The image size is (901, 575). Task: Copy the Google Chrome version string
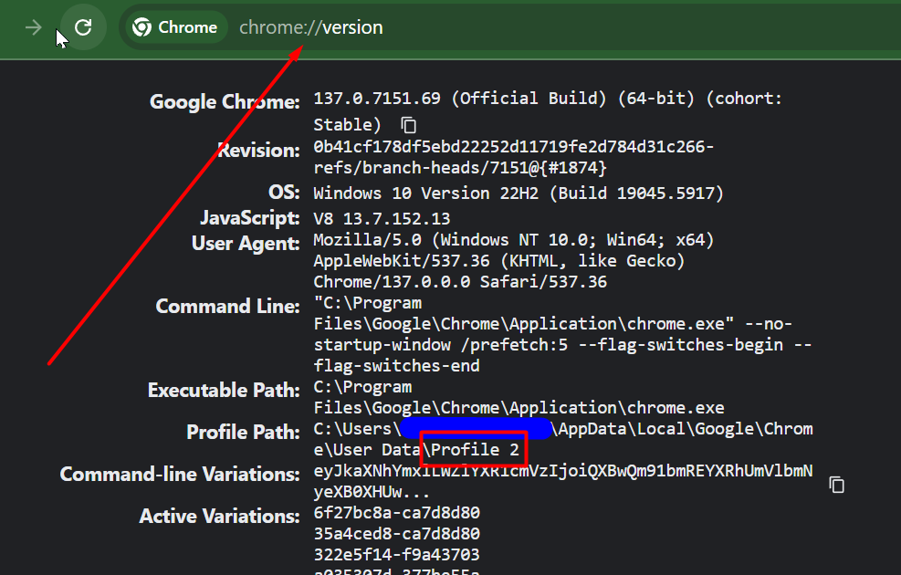(x=409, y=125)
